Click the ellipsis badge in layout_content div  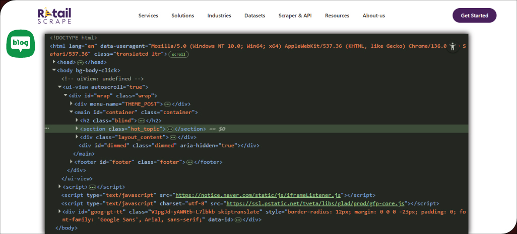173,137
